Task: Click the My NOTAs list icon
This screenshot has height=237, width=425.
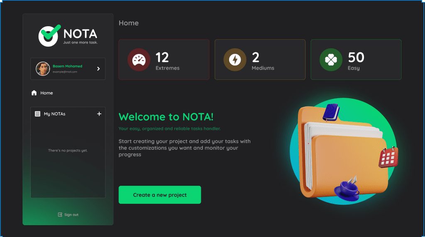Action: point(38,114)
